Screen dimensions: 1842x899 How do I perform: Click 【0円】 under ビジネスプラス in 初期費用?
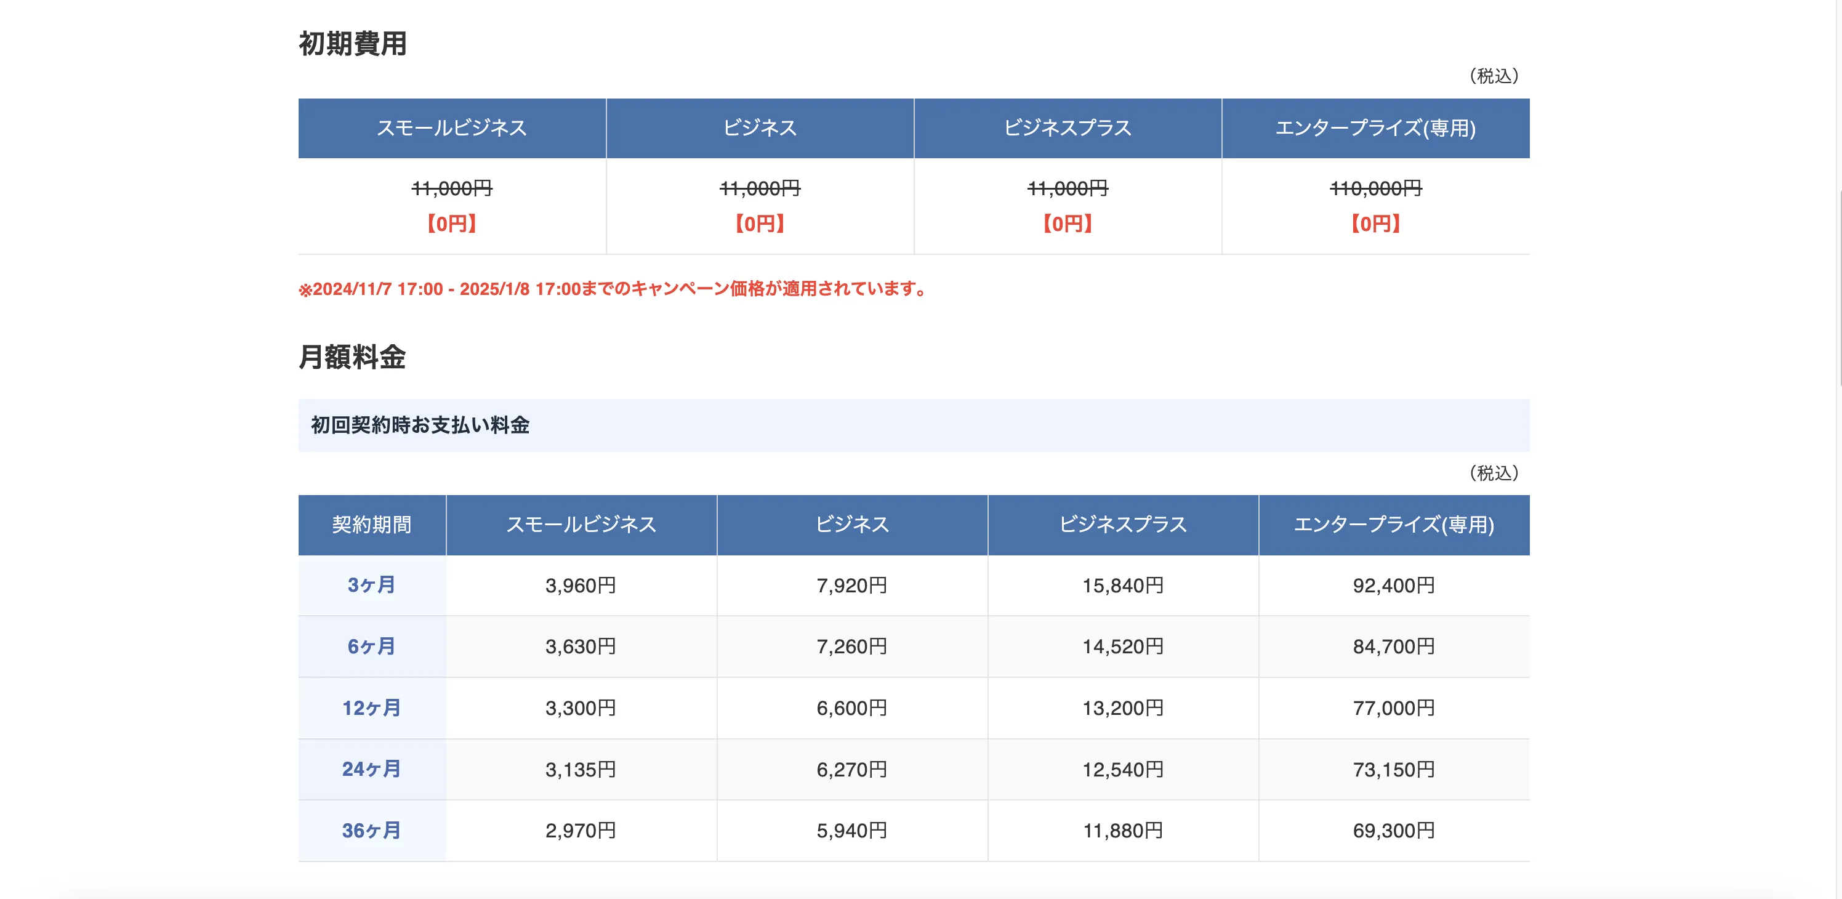[1068, 224]
